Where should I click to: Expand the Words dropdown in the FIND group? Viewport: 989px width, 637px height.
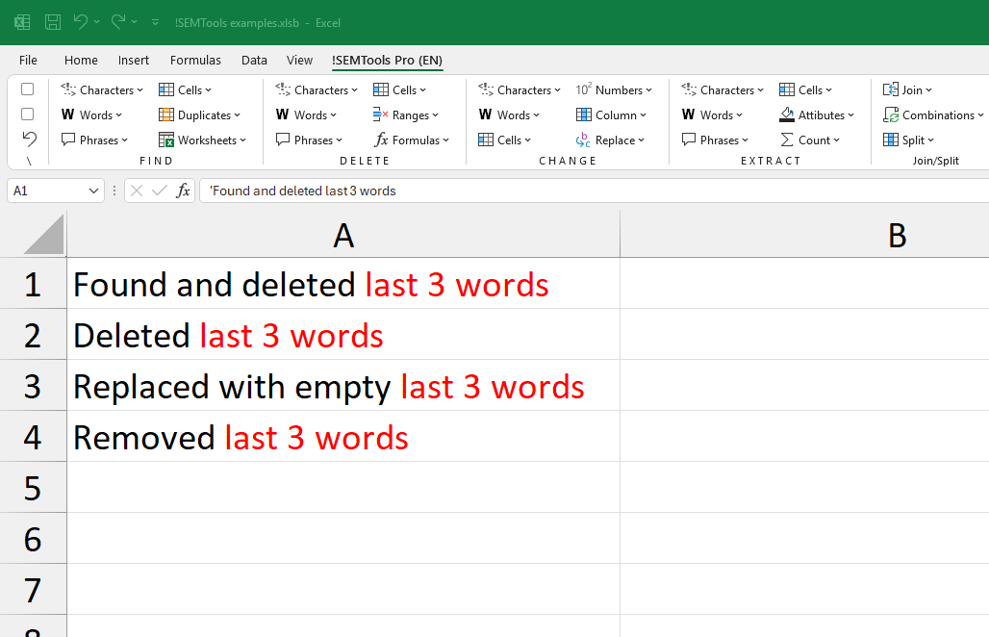[92, 115]
